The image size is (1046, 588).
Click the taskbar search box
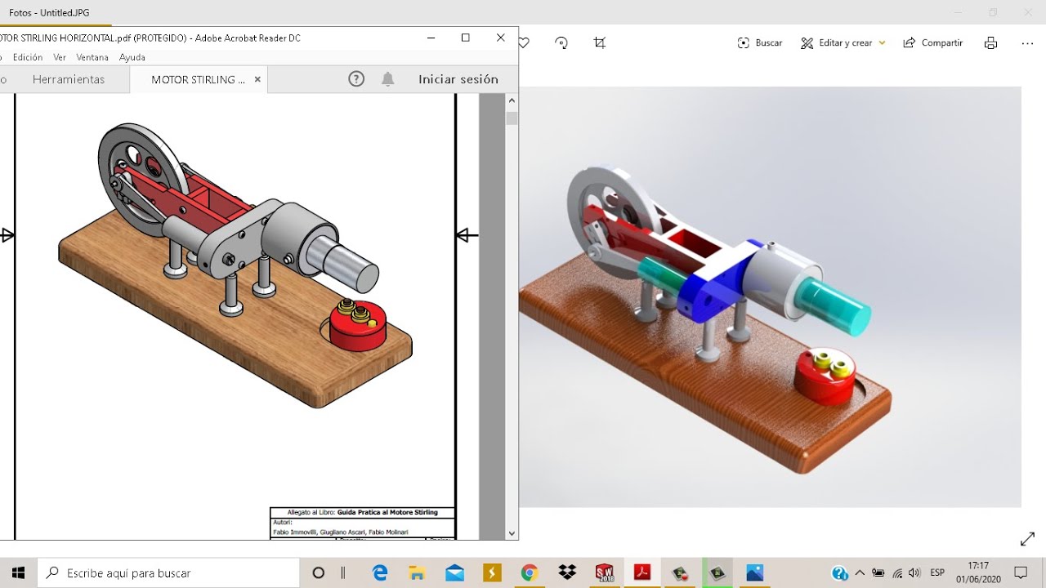click(x=168, y=572)
